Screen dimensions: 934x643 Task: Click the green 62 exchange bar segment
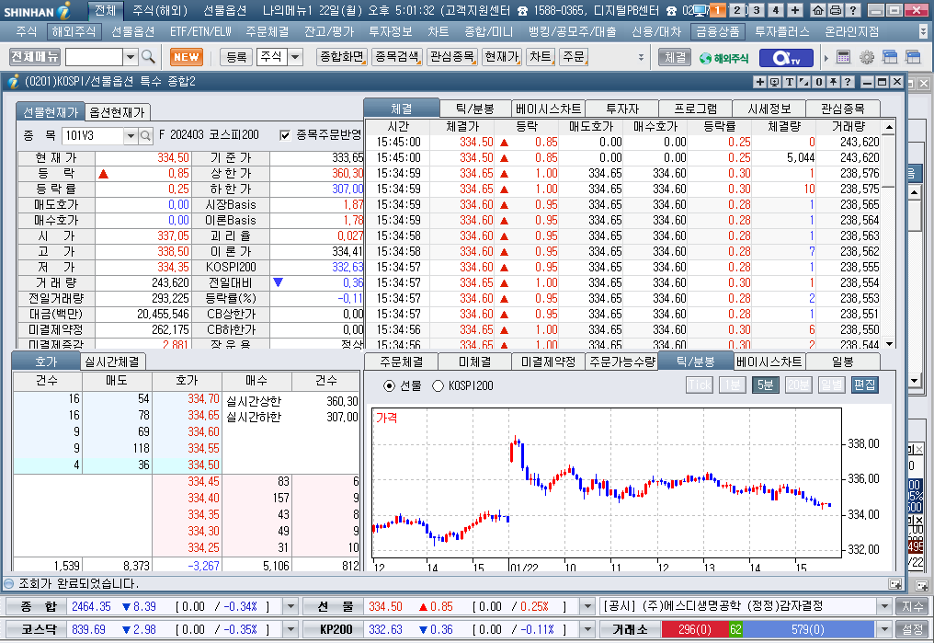[x=735, y=629]
